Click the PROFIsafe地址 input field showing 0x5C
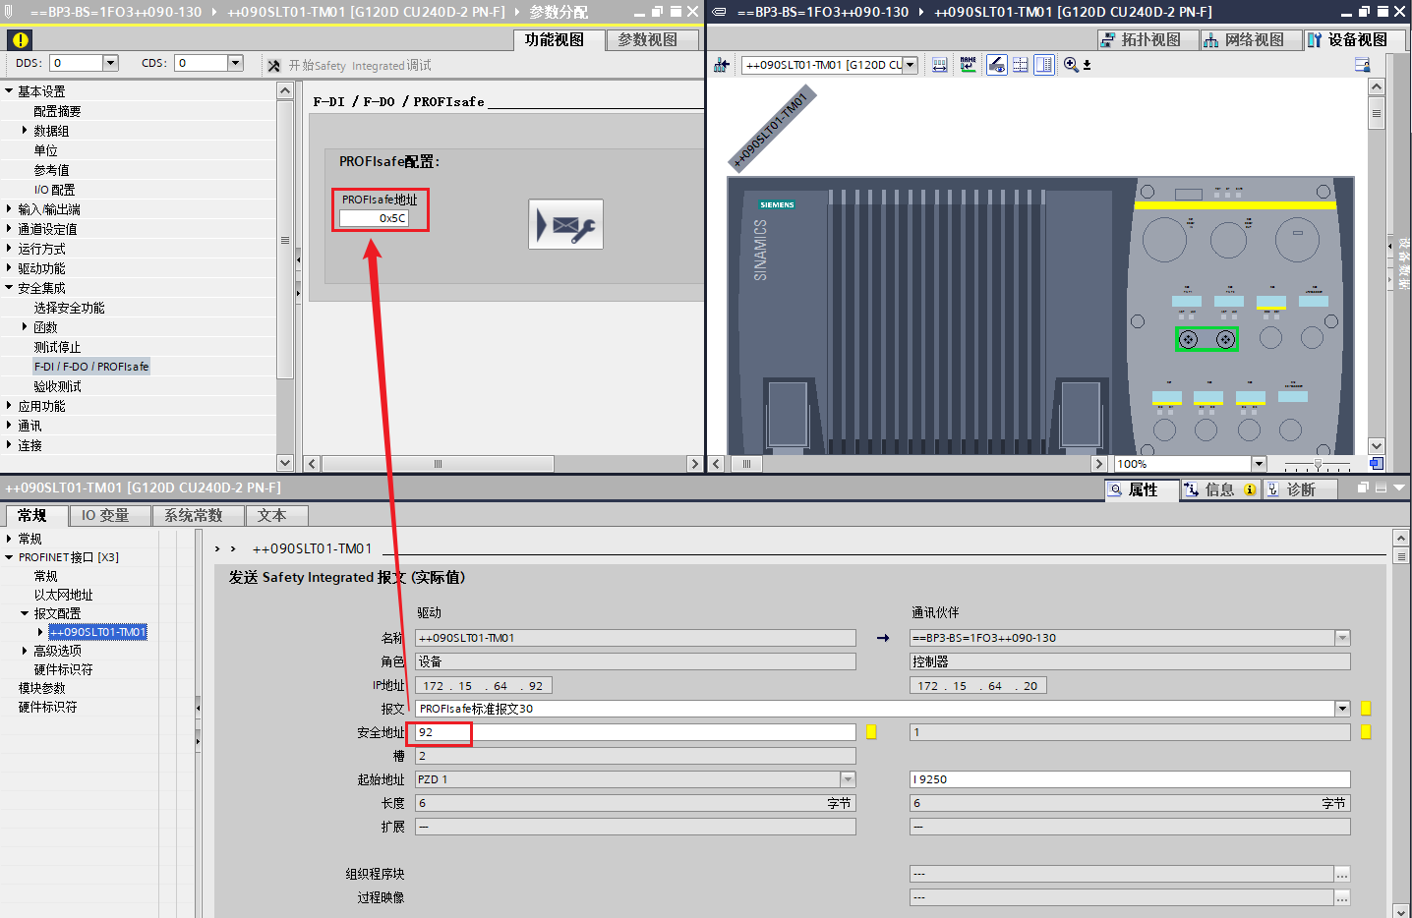 coord(374,218)
